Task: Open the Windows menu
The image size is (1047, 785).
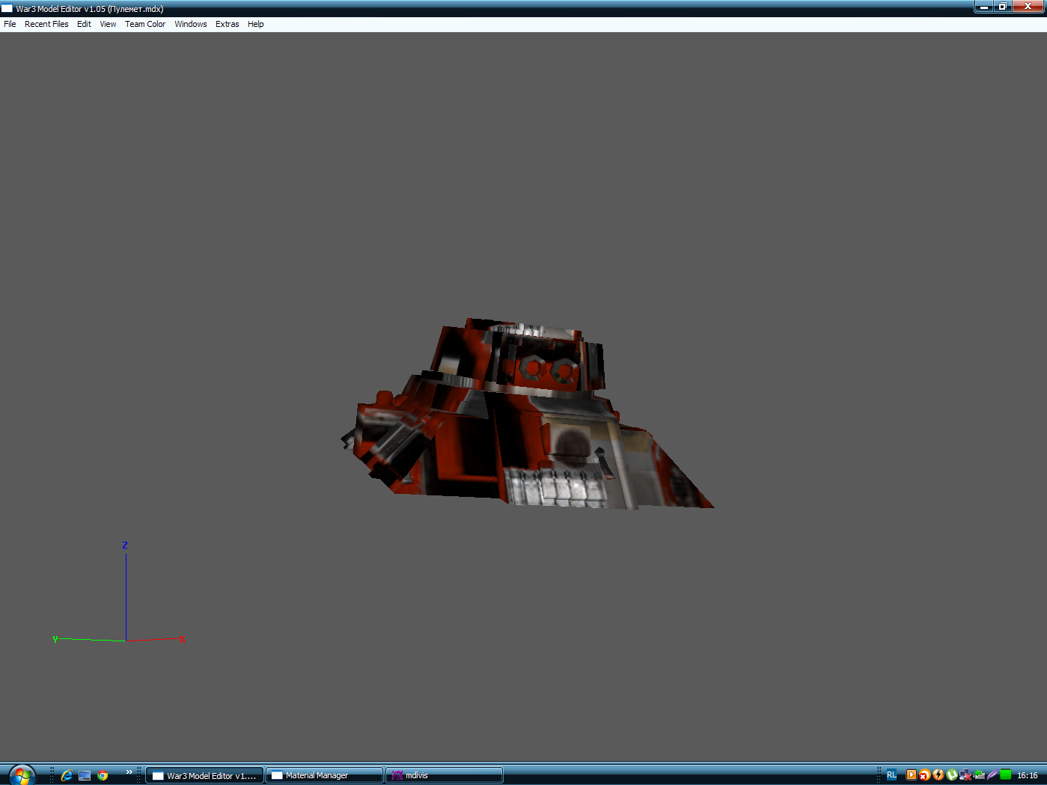Action: 191,24
